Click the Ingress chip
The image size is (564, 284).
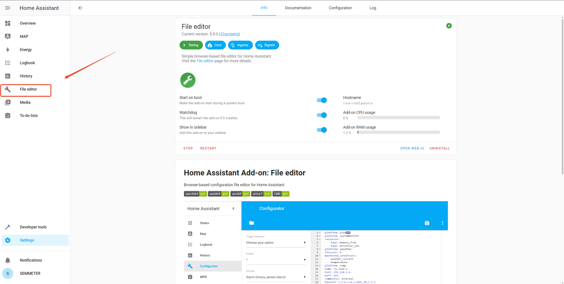point(240,45)
